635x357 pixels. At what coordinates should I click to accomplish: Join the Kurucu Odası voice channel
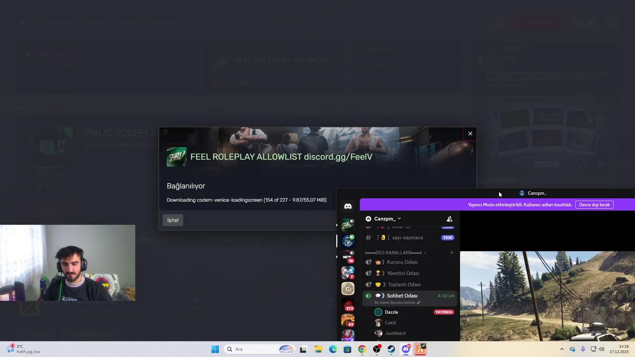tap(409, 262)
